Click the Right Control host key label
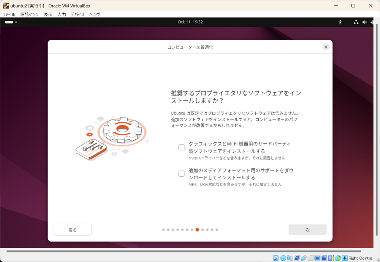Viewport: 380px width, 262px height. (x=361, y=258)
